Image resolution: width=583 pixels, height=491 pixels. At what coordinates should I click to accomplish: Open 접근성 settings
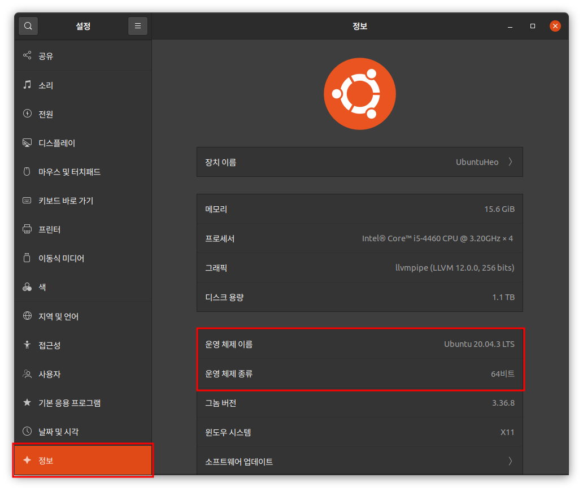83,345
